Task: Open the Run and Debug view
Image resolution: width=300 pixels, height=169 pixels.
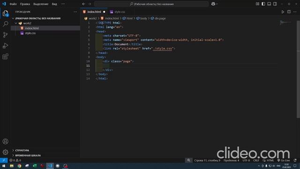Action: coord(5,46)
